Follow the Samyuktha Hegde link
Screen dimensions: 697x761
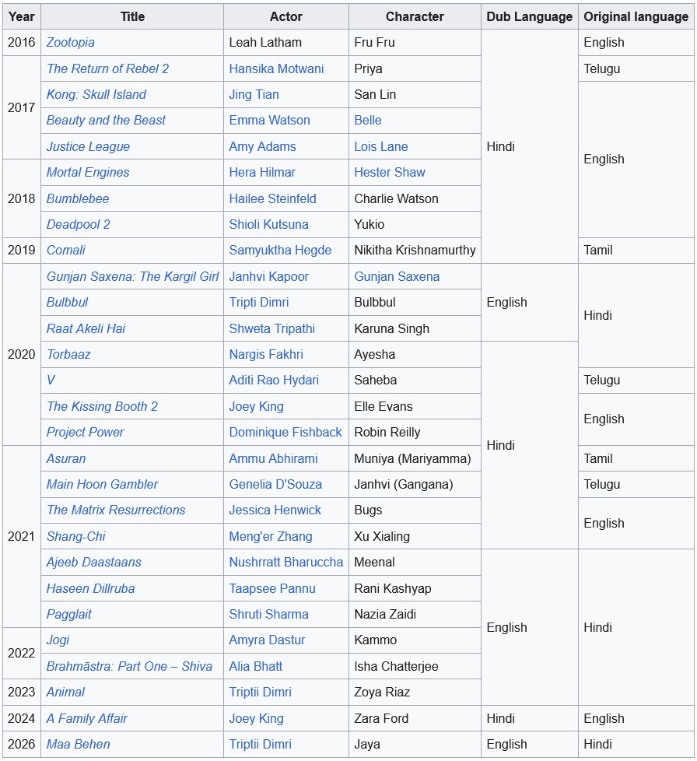pos(280,250)
